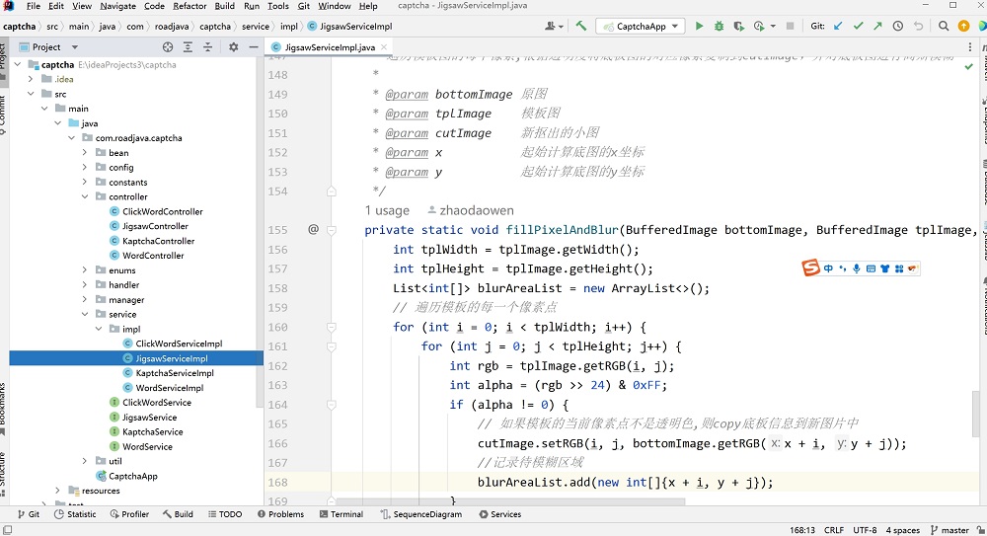This screenshot has height=536, width=987.
Task: Click the Git rollback icon
Action: tap(918, 26)
